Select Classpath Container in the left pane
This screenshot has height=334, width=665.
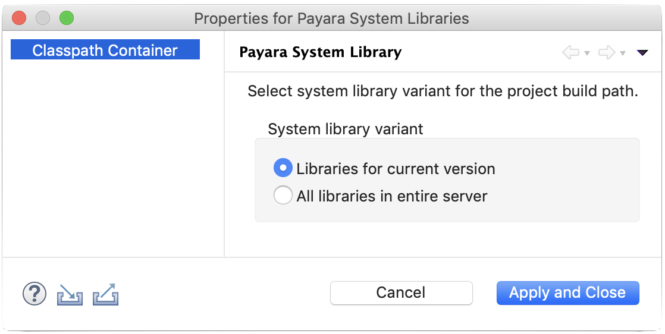pyautogui.click(x=105, y=51)
